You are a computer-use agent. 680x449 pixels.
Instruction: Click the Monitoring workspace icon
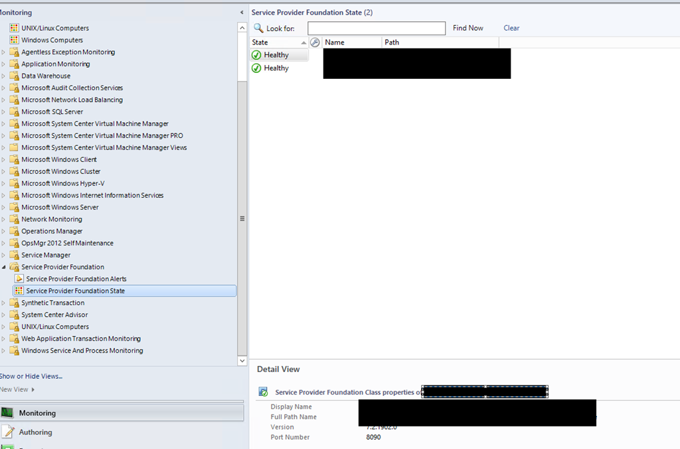click(7, 413)
